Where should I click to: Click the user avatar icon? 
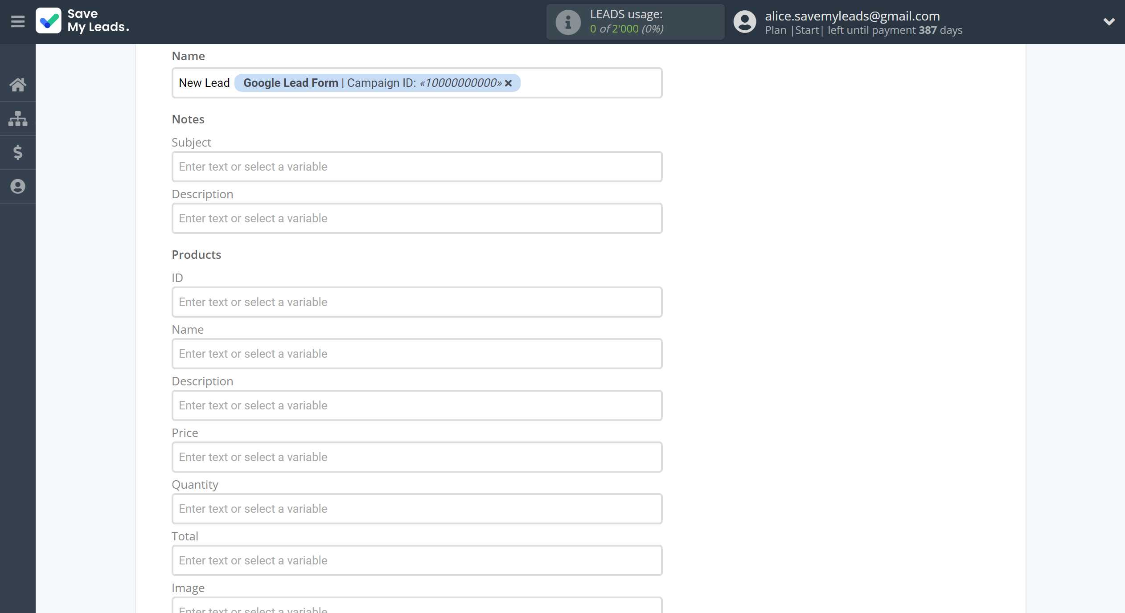[745, 22]
